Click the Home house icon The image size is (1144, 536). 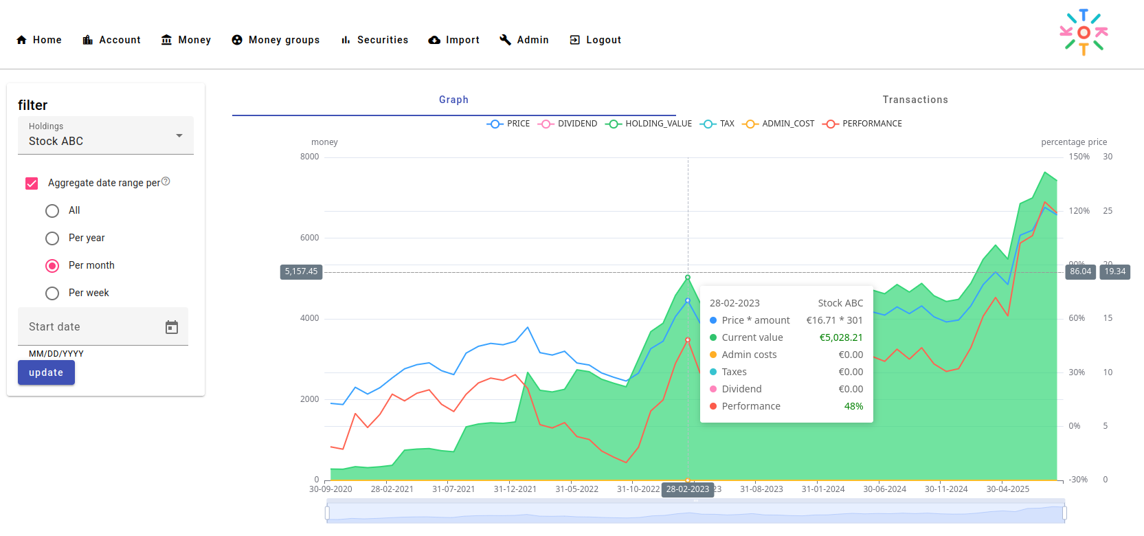click(22, 40)
